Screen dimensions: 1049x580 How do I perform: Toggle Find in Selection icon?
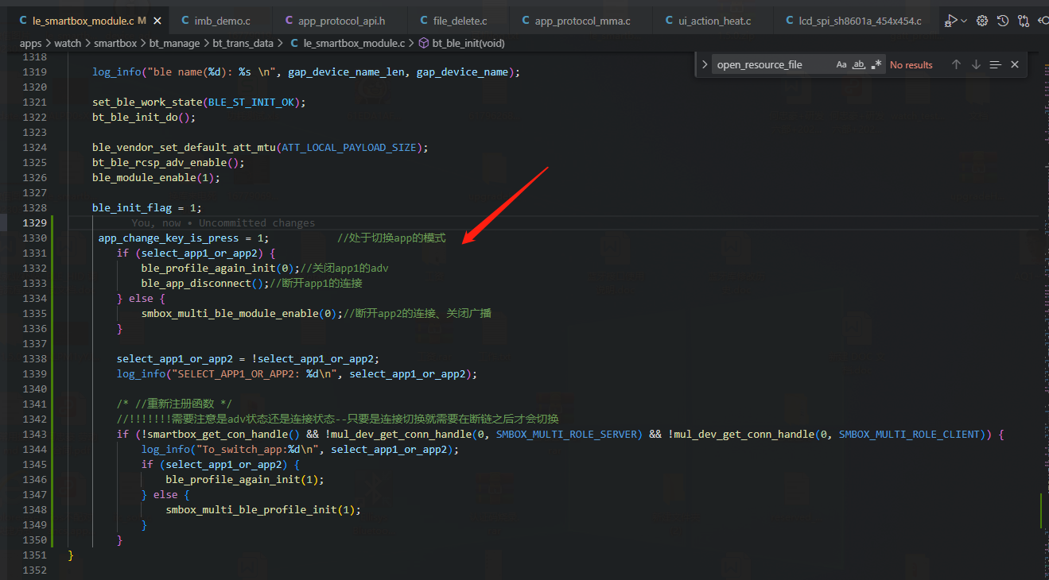pos(995,64)
